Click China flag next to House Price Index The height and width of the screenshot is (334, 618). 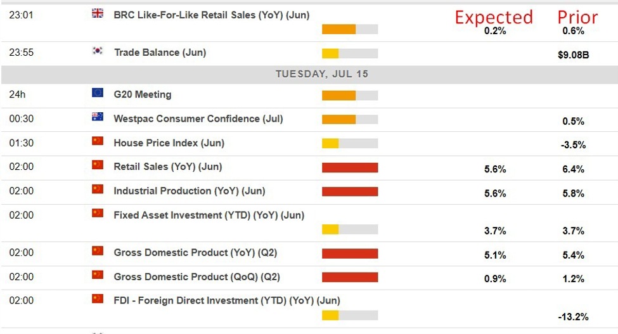(98, 141)
